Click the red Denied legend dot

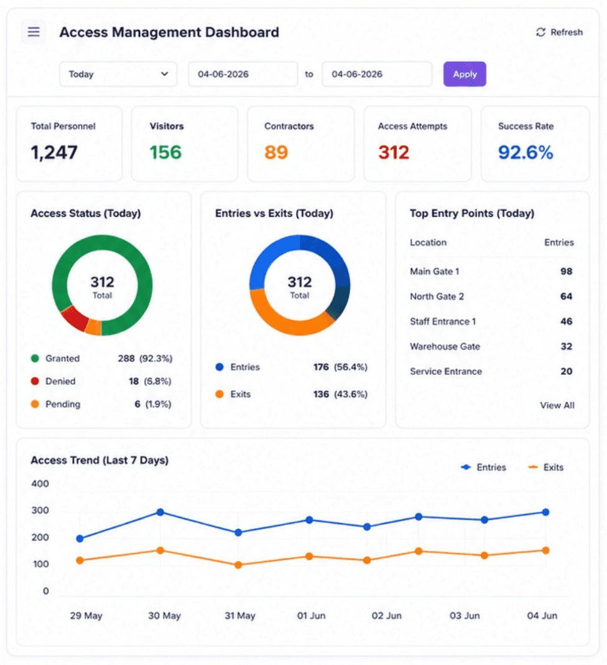(35, 381)
